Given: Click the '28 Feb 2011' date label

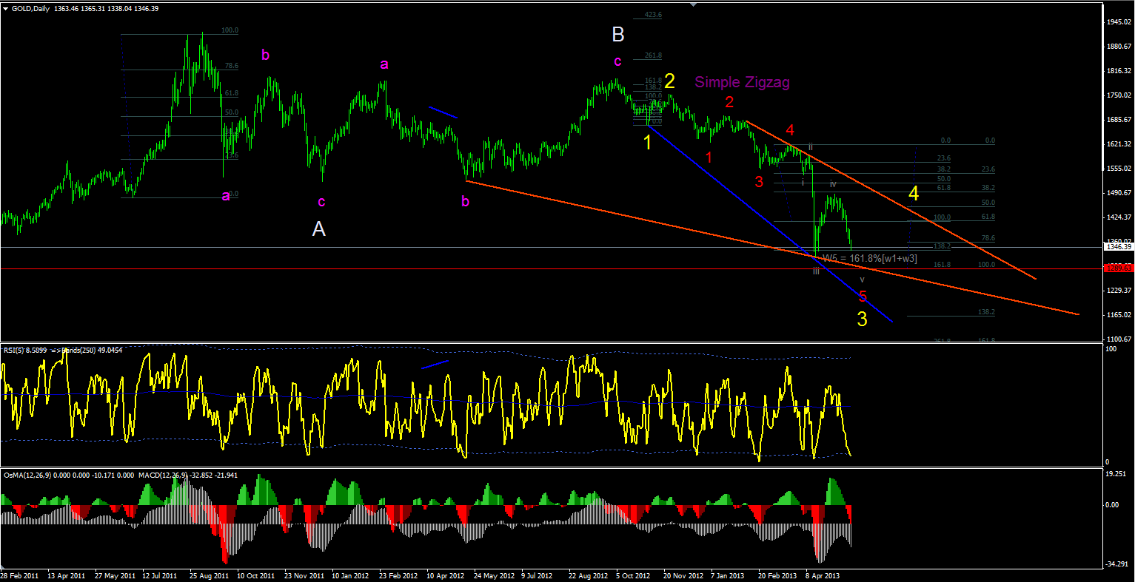Looking at the screenshot, I should pyautogui.click(x=21, y=575).
